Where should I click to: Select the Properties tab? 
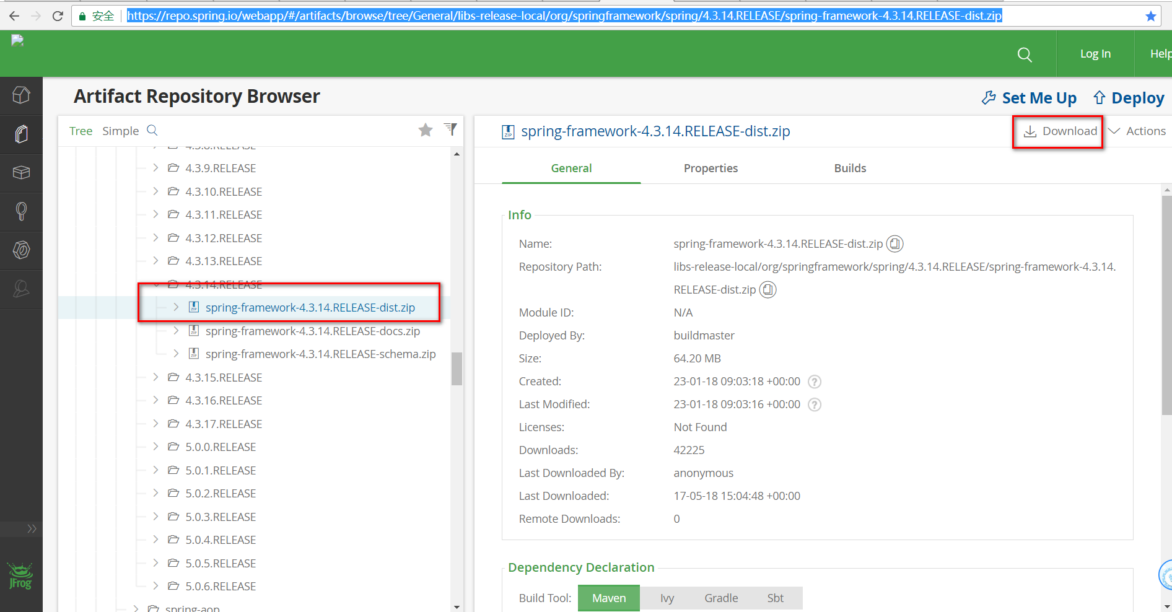tap(711, 168)
